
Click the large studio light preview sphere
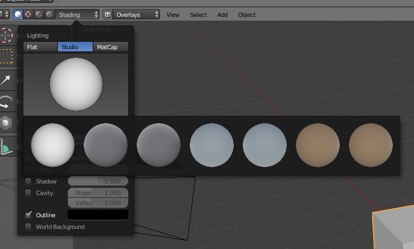pos(76,84)
